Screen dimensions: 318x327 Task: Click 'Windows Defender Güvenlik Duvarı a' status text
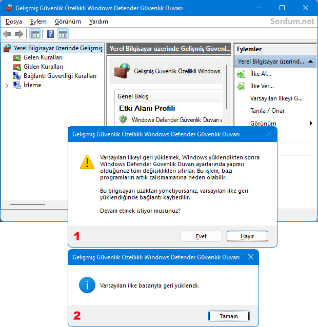pyautogui.click(x=177, y=120)
